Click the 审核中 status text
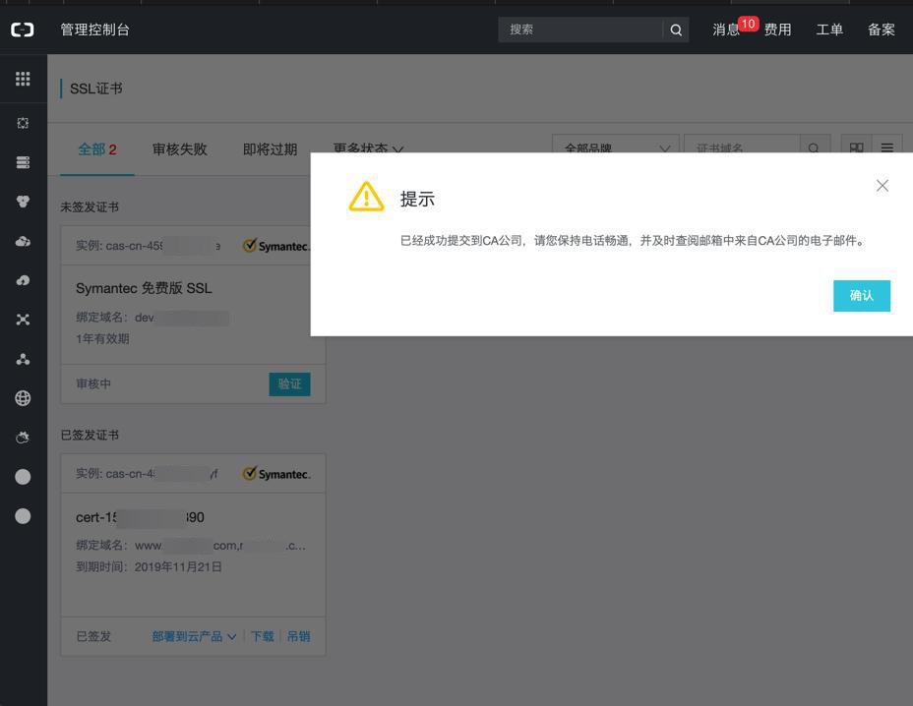The height and width of the screenshot is (706, 913). [93, 384]
